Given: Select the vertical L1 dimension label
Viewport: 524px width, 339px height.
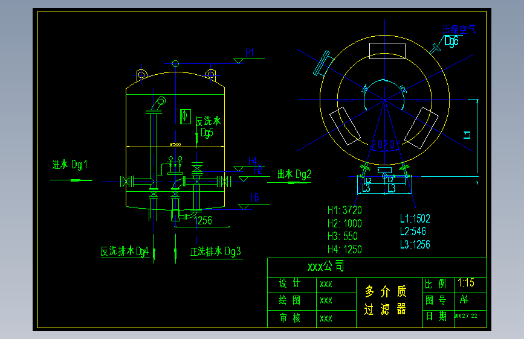Looking at the screenshot, I should [467, 135].
